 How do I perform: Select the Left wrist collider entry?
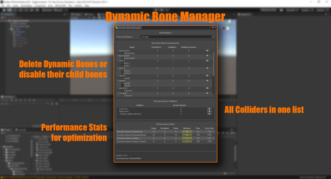click(123, 109)
